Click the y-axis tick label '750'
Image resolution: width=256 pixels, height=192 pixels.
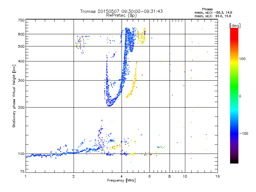click(x=21, y=20)
